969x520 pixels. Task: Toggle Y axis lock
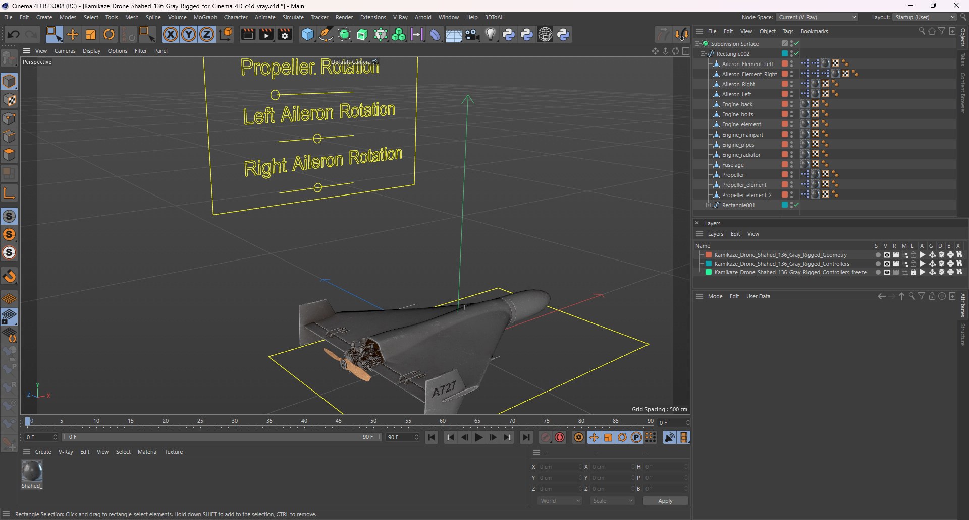[189, 34]
